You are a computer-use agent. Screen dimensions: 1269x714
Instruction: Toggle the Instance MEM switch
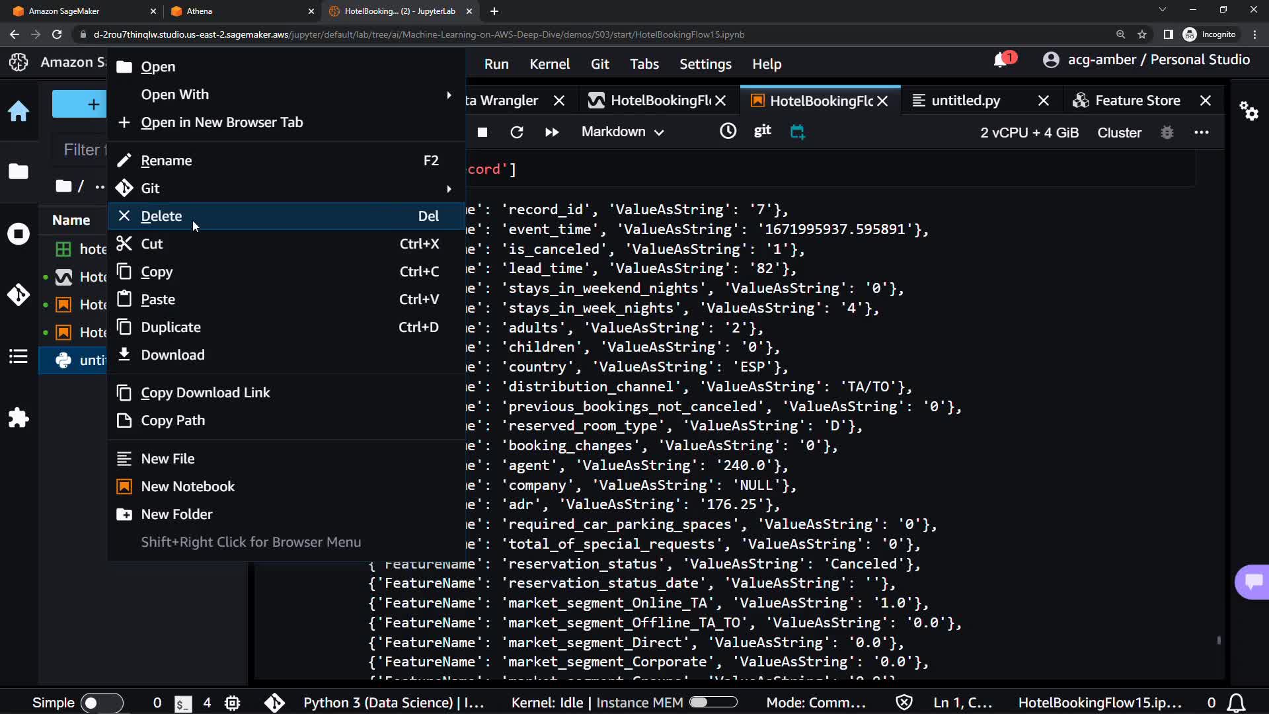click(x=713, y=702)
